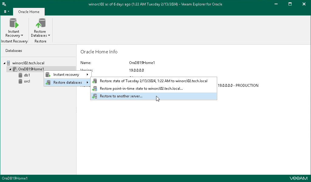The height and width of the screenshot is (182, 311).
Task: Select Restore point-in-time state to winorcl02.tech.local
Action: pos(141,89)
